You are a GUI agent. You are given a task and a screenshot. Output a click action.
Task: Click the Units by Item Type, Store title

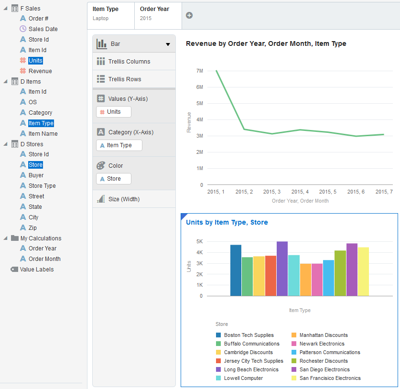click(x=227, y=222)
